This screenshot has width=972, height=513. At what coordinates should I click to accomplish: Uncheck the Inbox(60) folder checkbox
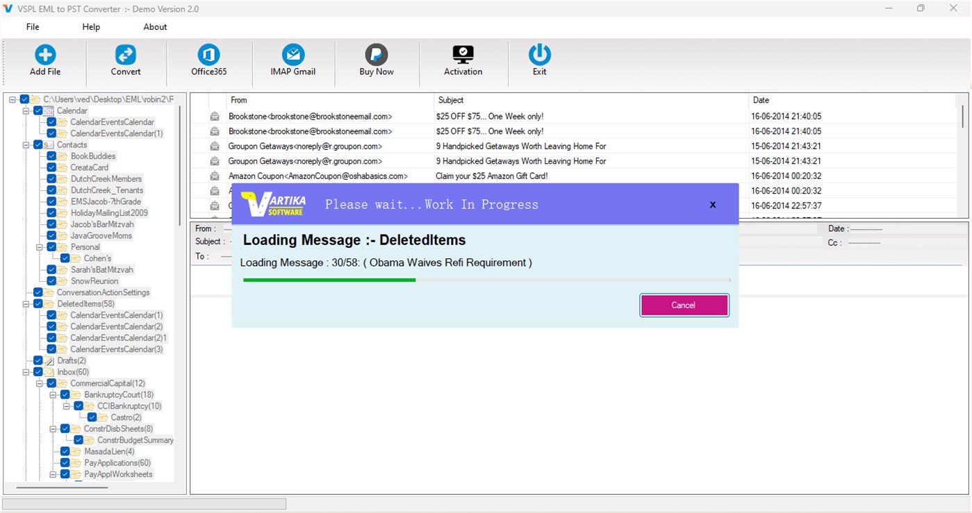[38, 371]
